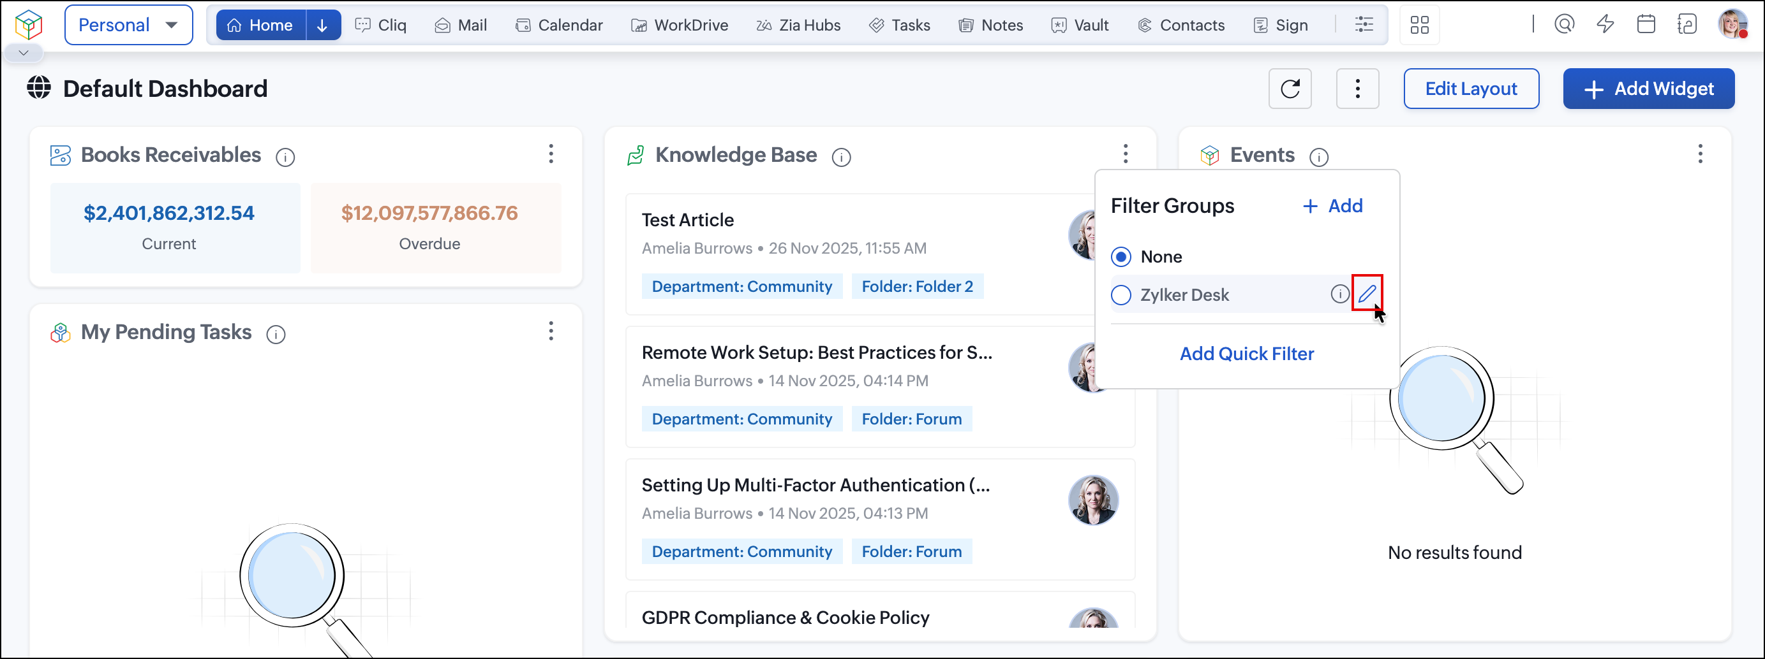The image size is (1765, 659).
Task: Open Books Receivables widget options menu
Action: (x=551, y=154)
